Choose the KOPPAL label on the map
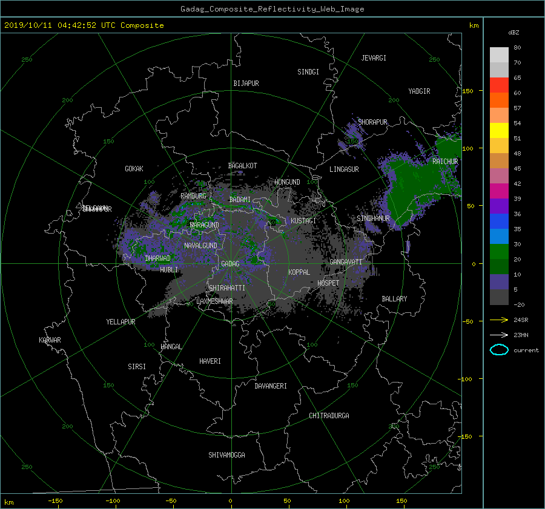The height and width of the screenshot is (509, 545). pos(299,272)
